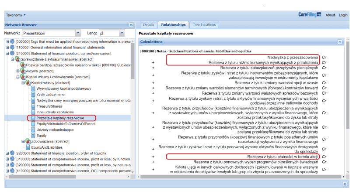Expand the [410000] OCI components node

point(7,171)
